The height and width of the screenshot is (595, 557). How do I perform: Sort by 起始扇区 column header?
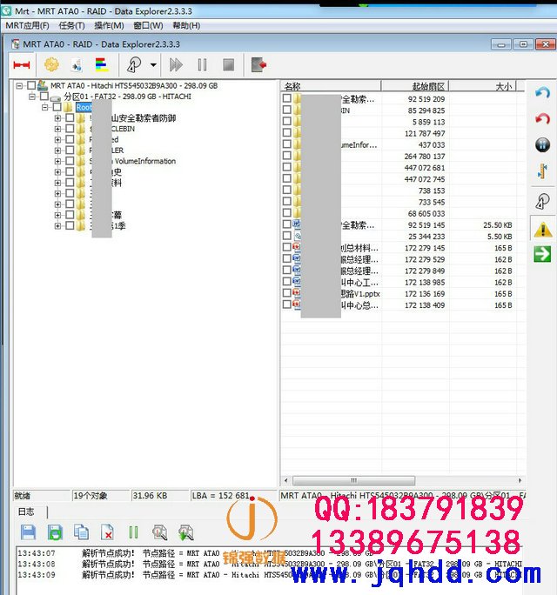click(415, 86)
